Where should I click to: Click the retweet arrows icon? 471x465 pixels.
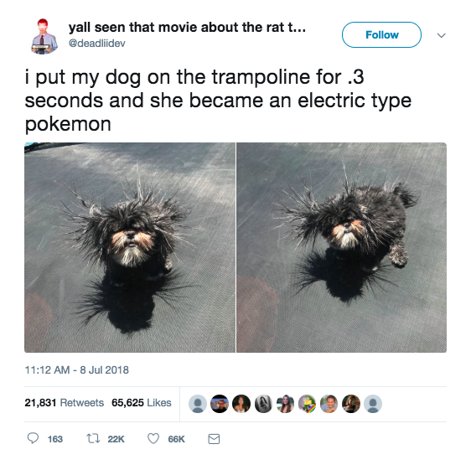[x=93, y=439]
